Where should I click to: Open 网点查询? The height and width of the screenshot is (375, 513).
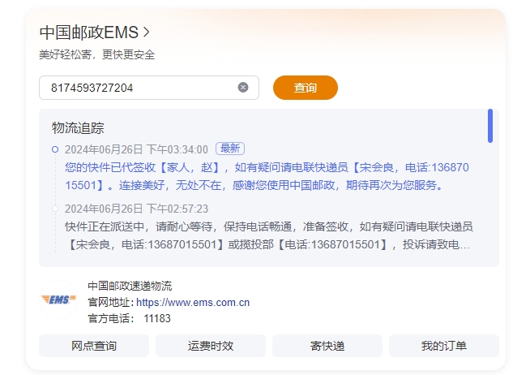click(94, 346)
